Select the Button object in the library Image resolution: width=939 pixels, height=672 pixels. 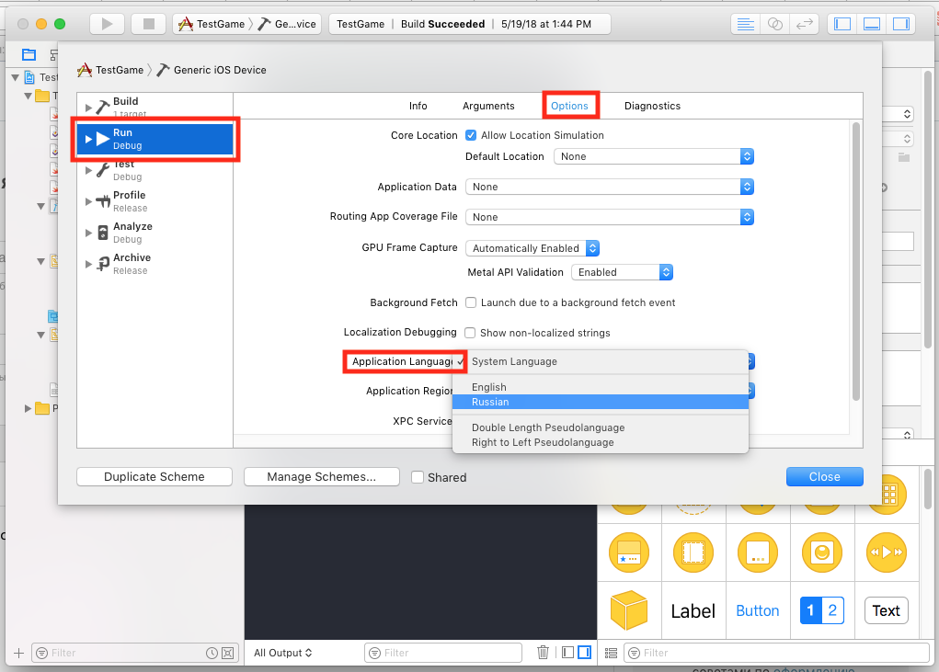[757, 610]
